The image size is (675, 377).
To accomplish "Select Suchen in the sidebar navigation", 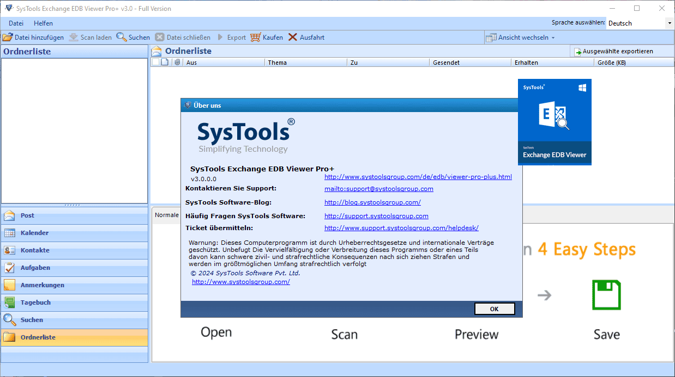I will tap(74, 320).
